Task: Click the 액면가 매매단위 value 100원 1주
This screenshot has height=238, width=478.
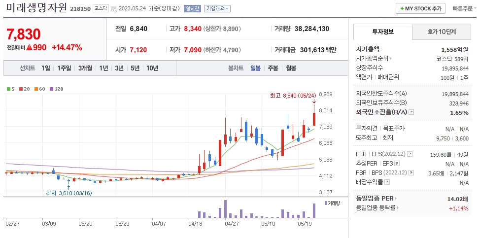Action: pyautogui.click(x=454, y=77)
